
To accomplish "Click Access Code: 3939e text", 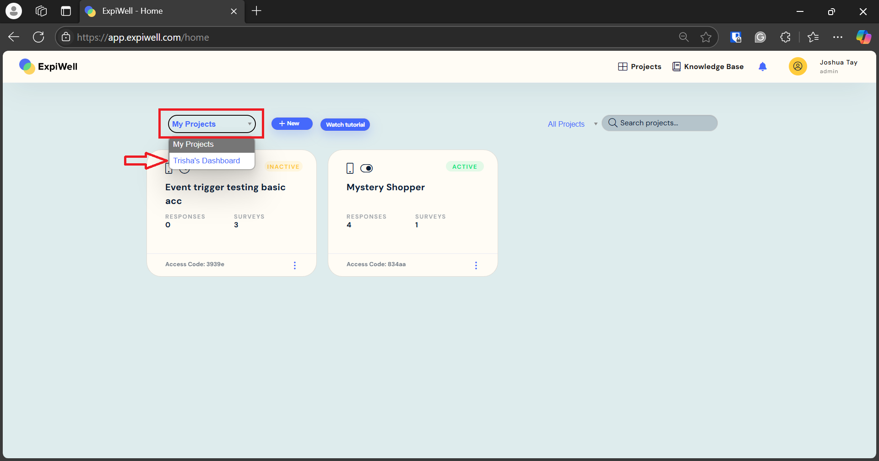I will [x=195, y=264].
